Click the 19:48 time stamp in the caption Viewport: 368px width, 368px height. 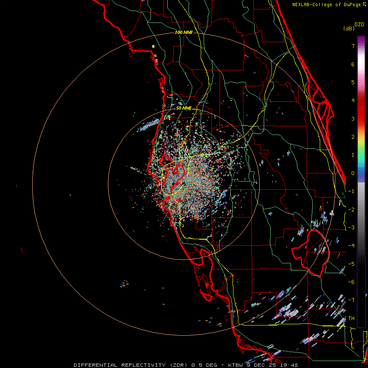coord(289,365)
